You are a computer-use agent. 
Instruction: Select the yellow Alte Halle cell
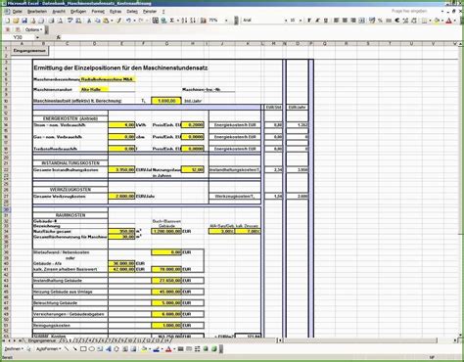click(x=95, y=89)
